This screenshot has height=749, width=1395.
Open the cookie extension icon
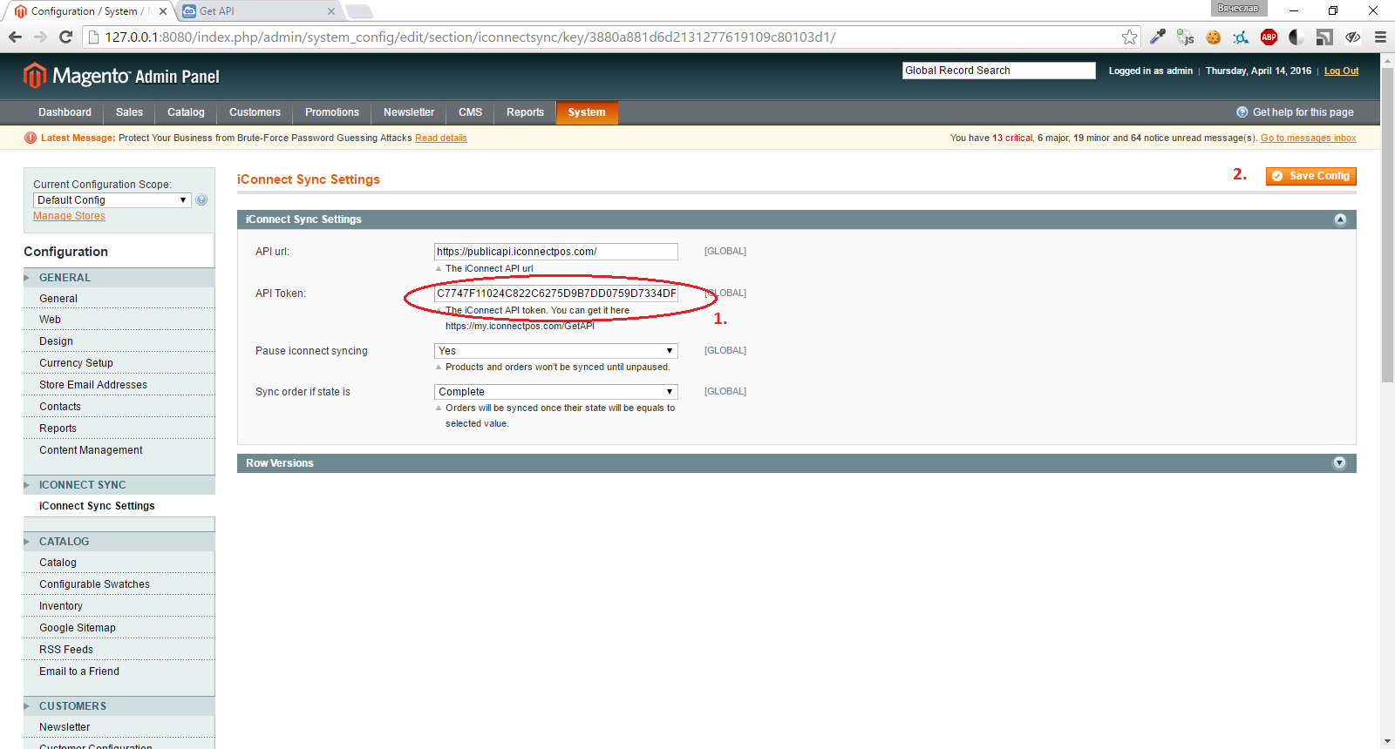point(1213,37)
